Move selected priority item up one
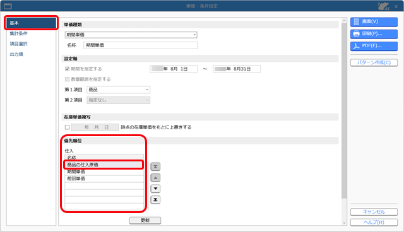Screen dimensions: 404x232 [155, 178]
